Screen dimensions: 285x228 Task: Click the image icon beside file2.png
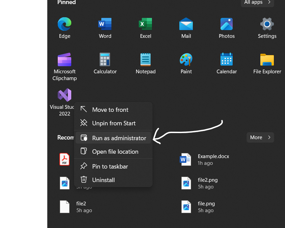pyautogui.click(x=186, y=183)
